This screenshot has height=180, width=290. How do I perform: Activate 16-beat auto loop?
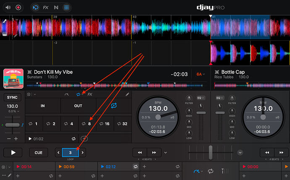click(105, 124)
